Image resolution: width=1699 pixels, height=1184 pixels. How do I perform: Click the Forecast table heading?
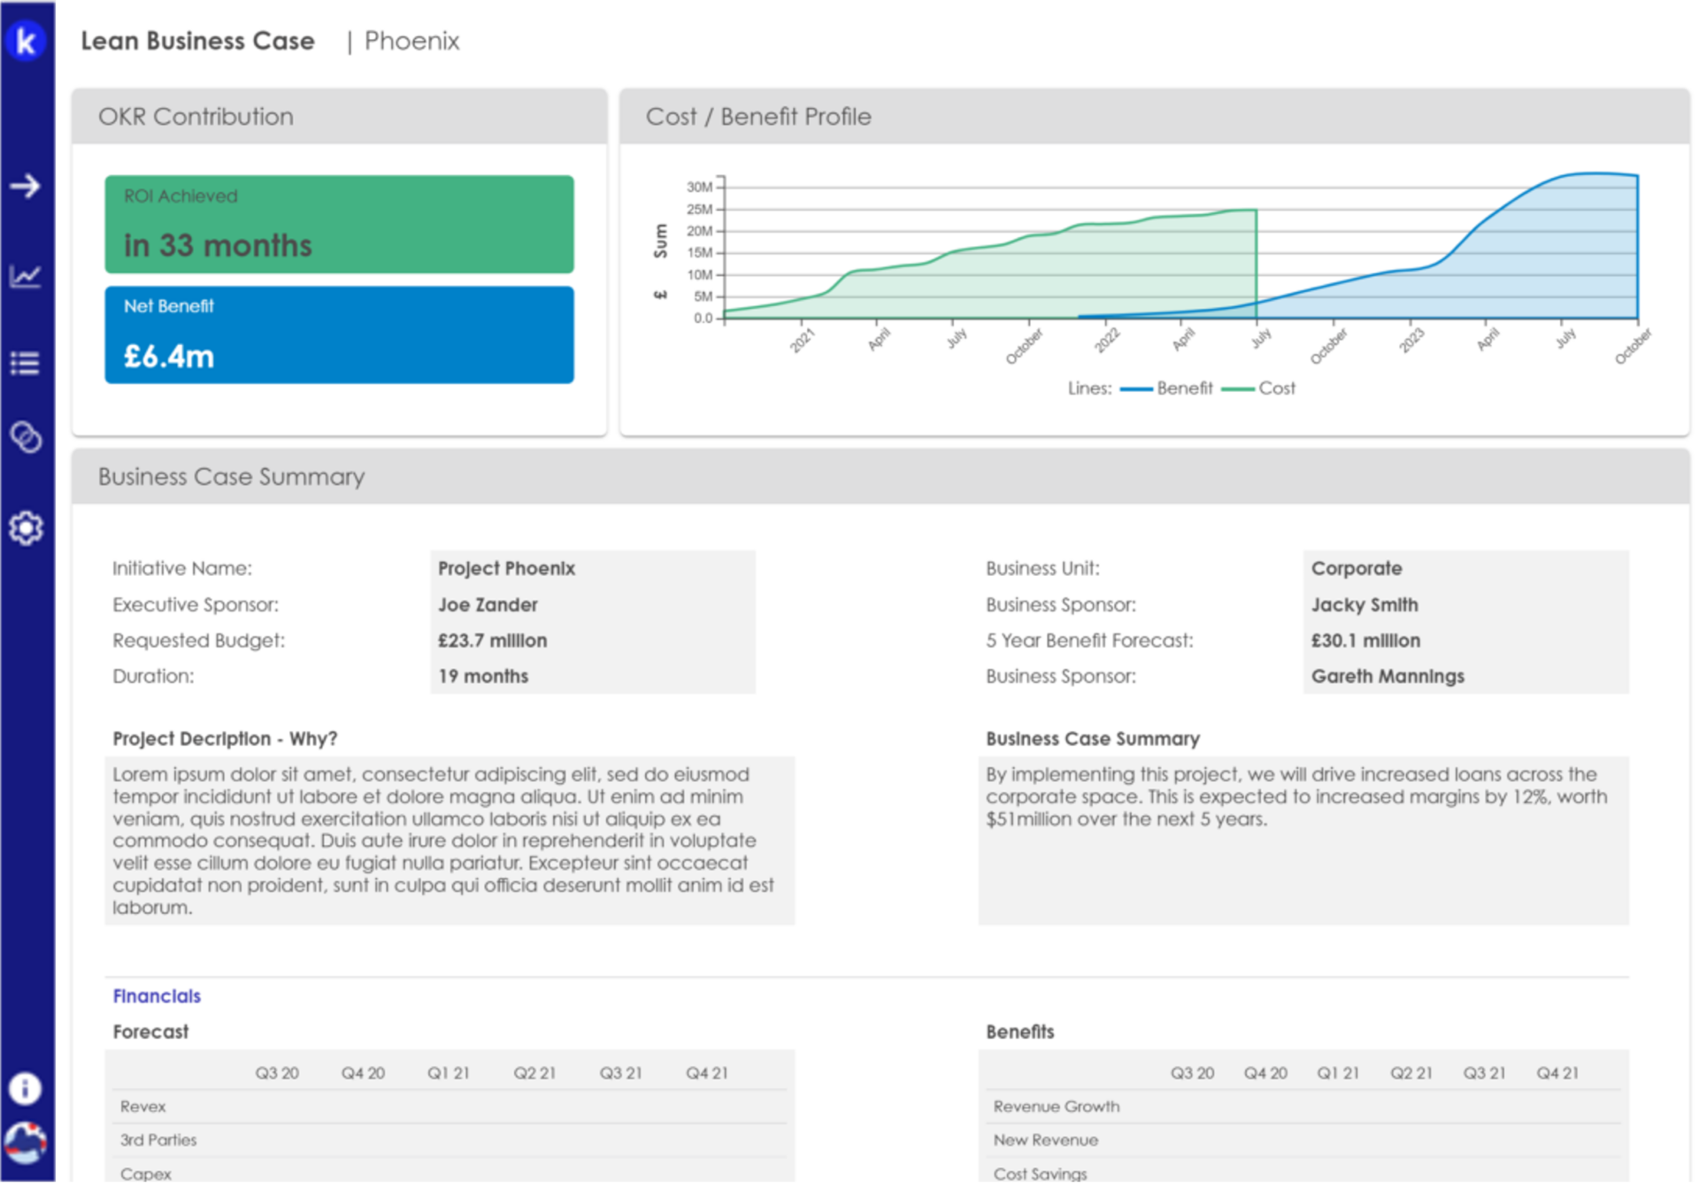[150, 1033]
